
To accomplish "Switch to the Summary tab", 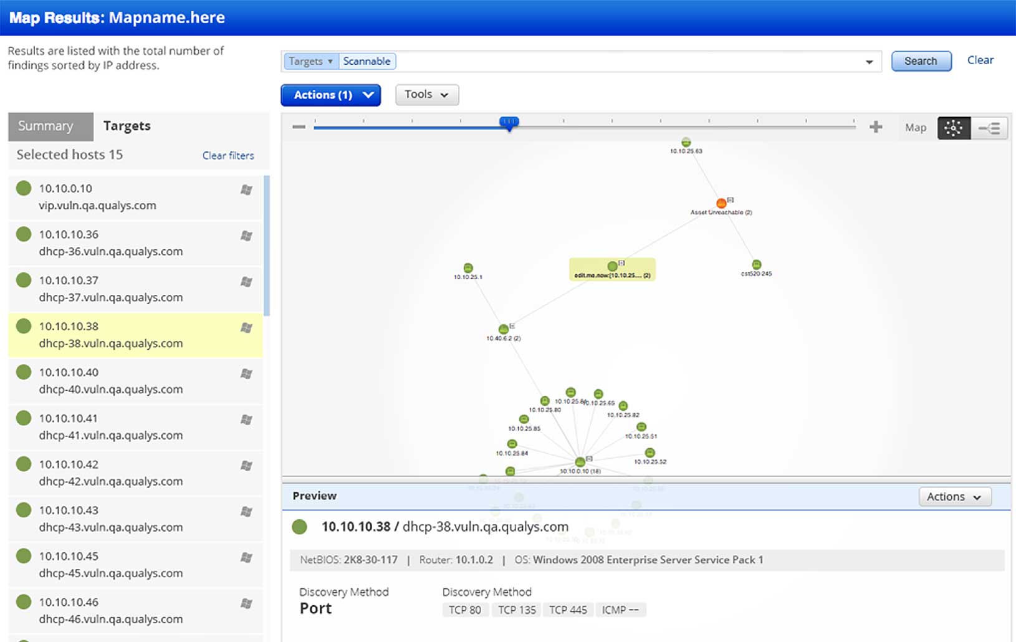I will (x=50, y=126).
